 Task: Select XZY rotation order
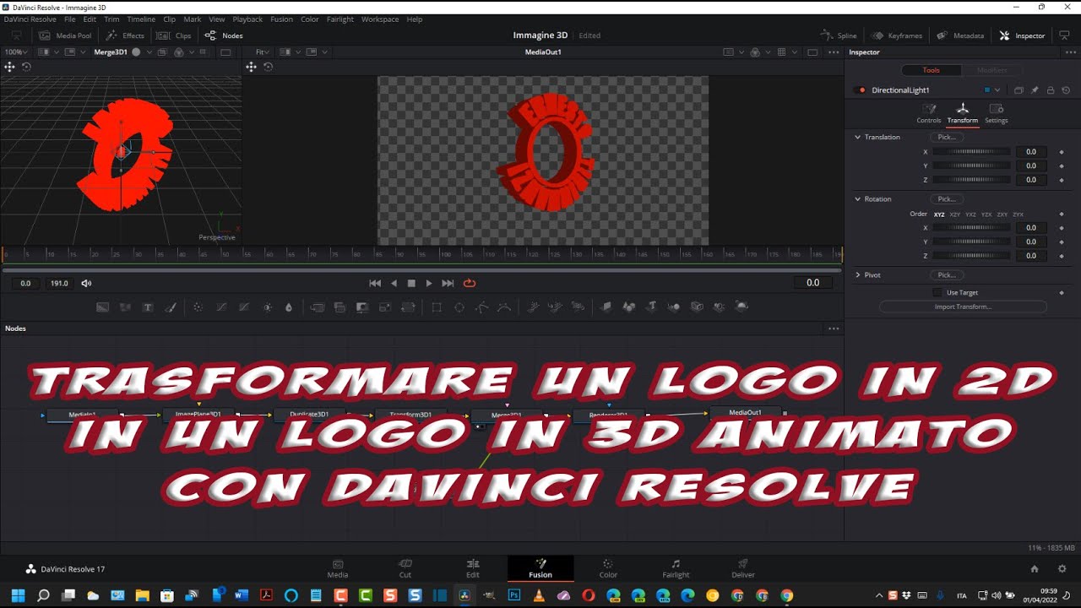coord(954,214)
